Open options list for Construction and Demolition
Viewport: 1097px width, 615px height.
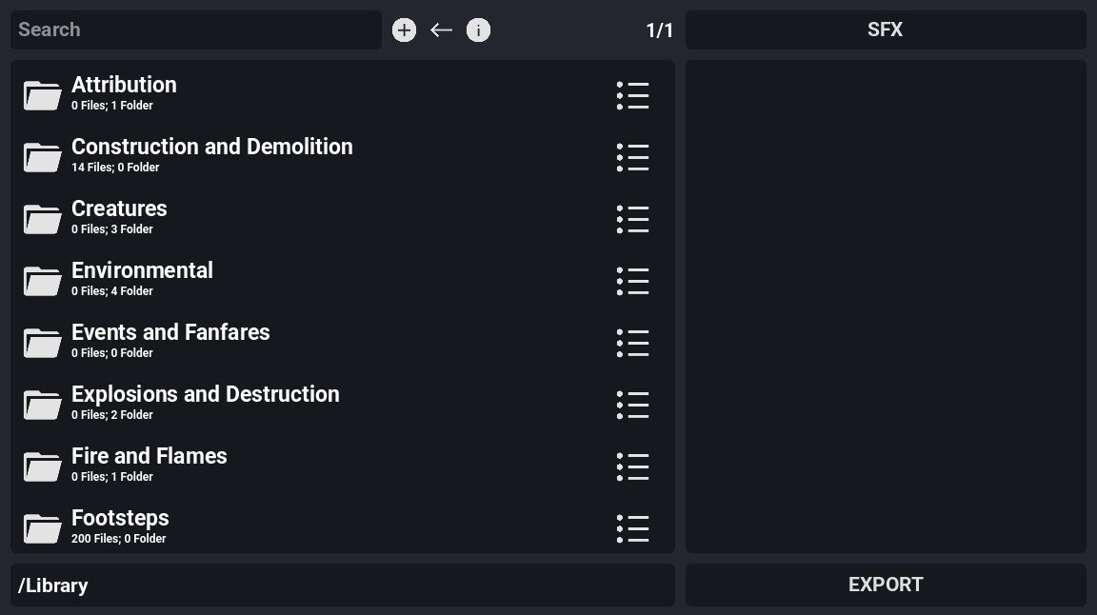[x=632, y=157]
